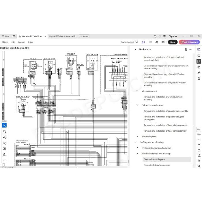Screen dimensions: 202x202
Task: Open Removal of oil seal in hydraulic pump bookmark
Action: [164, 59]
